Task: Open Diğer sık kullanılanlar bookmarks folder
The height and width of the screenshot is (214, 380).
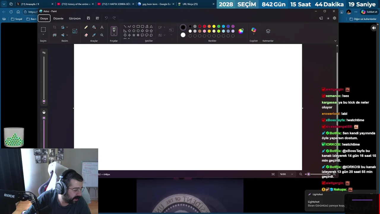Action: coord(363,19)
